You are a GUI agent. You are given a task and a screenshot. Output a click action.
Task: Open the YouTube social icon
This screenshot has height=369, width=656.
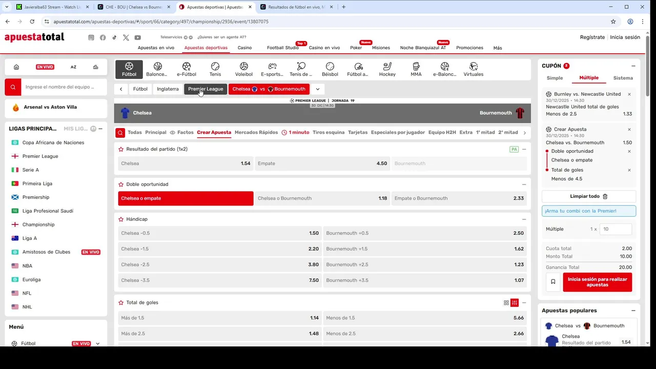pos(138,37)
